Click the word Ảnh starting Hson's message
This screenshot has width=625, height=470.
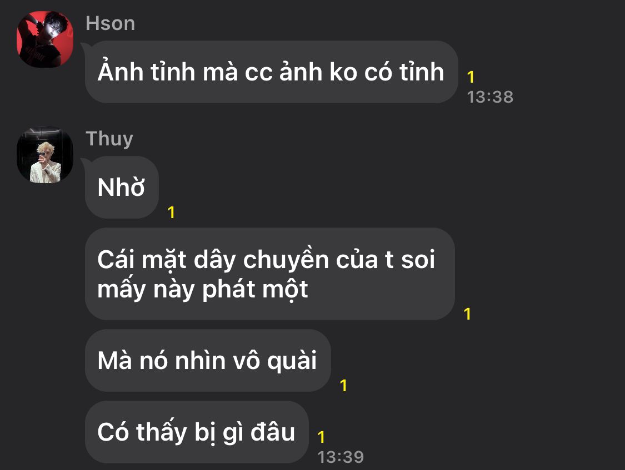(x=121, y=71)
